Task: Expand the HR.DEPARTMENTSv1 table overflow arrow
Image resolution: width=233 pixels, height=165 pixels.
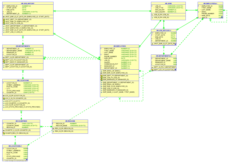Action: pyautogui.click(x=175, y=70)
